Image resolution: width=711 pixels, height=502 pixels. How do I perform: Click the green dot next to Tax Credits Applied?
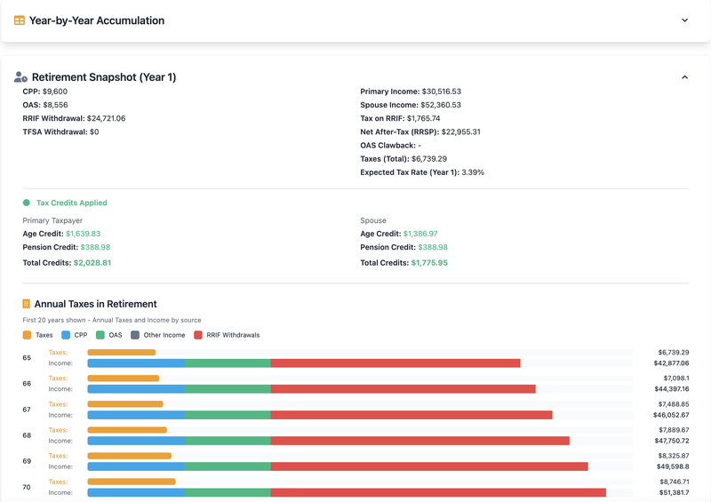(27, 203)
